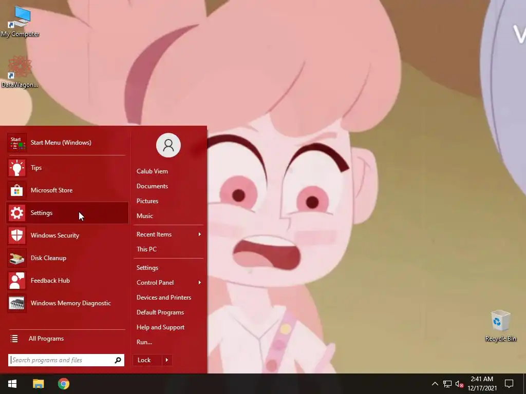Click the Microsoft Store label
This screenshot has height=394, width=526.
(x=52, y=190)
